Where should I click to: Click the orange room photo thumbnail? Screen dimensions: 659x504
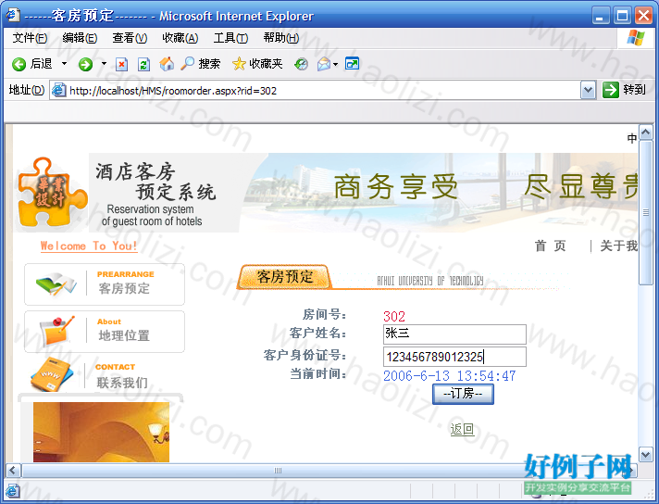pos(101,432)
